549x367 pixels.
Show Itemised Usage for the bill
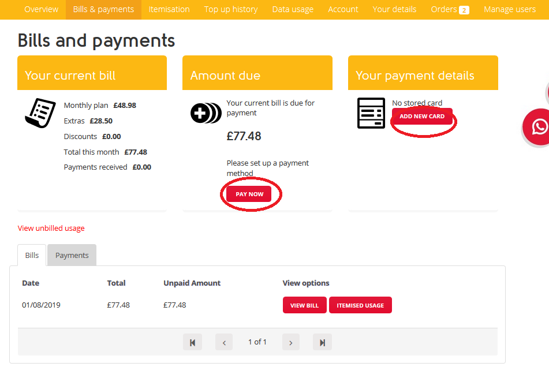click(360, 305)
